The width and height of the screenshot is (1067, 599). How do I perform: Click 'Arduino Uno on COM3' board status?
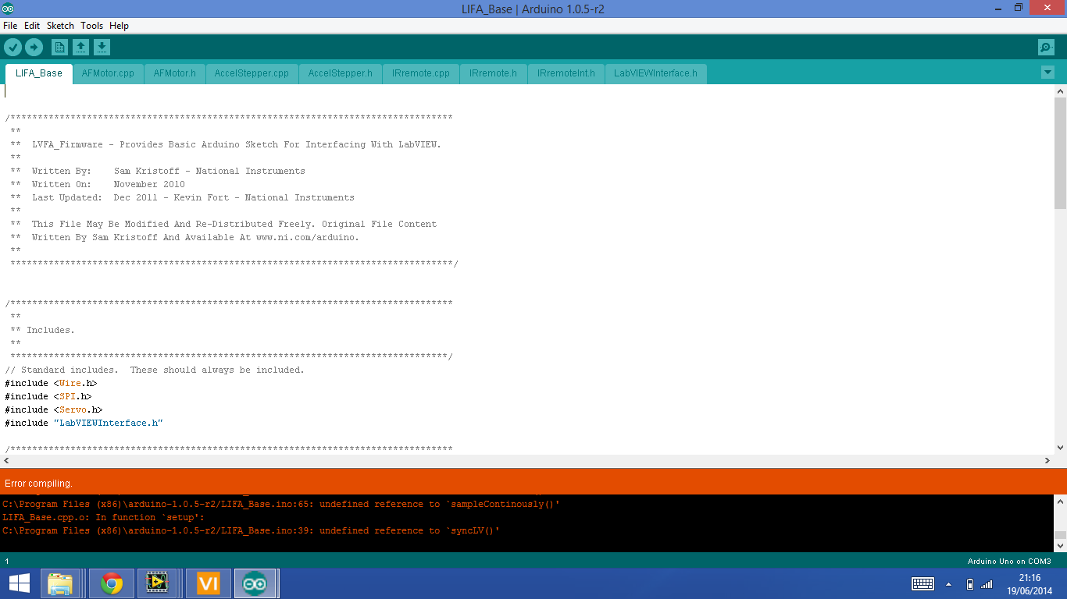point(1009,561)
